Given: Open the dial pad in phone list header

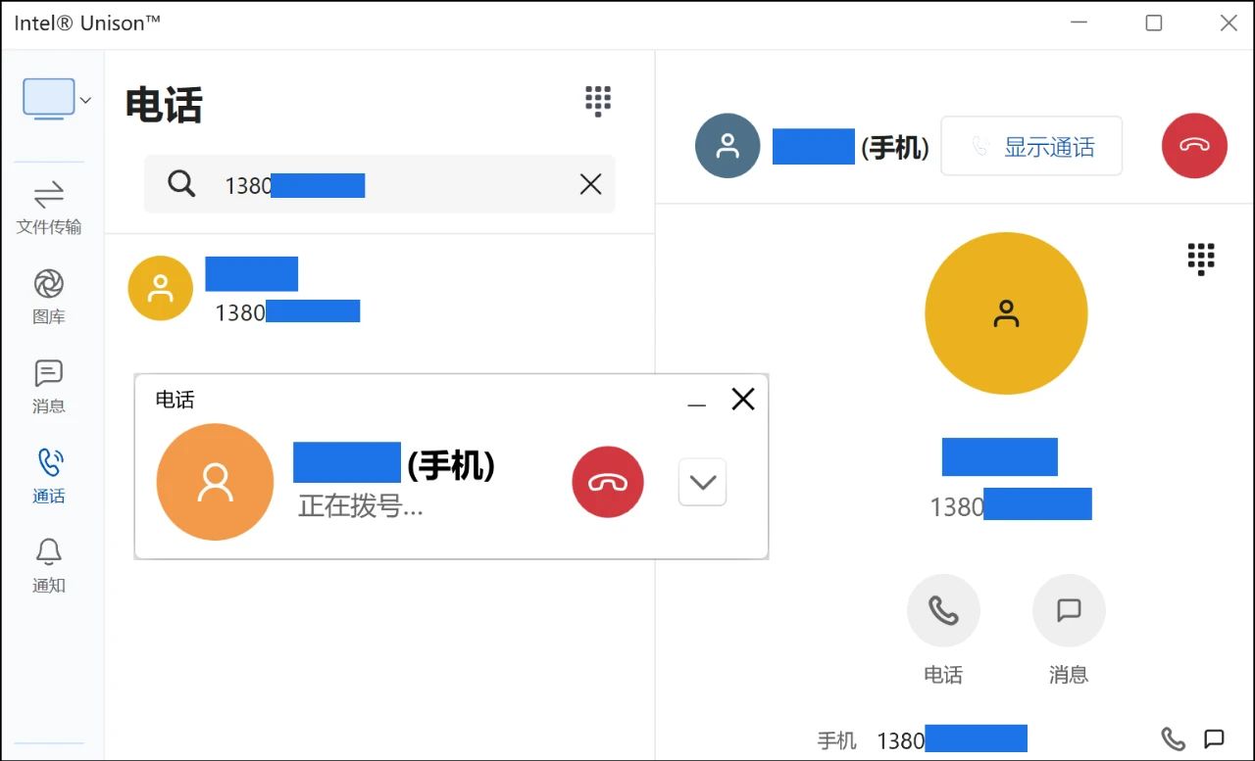Looking at the screenshot, I should pos(598,101).
